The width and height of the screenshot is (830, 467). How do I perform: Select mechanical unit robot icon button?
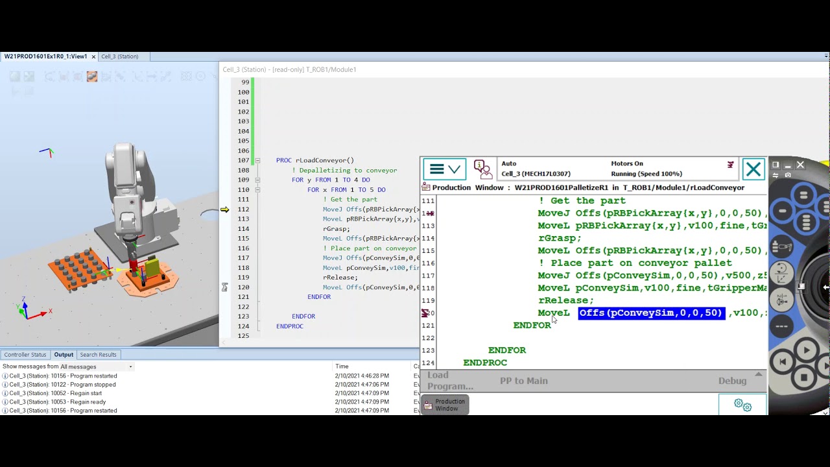coord(783,246)
